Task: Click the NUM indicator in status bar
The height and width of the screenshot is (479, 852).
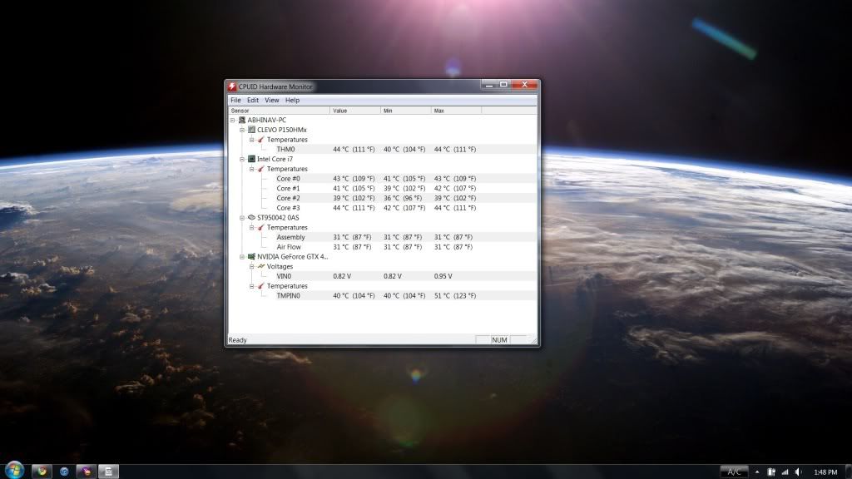Action: tap(499, 340)
